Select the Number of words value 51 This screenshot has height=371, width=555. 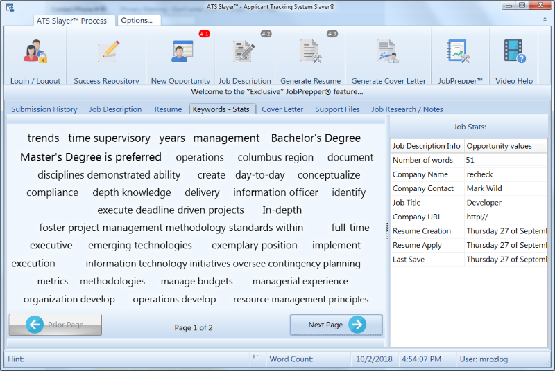point(506,160)
